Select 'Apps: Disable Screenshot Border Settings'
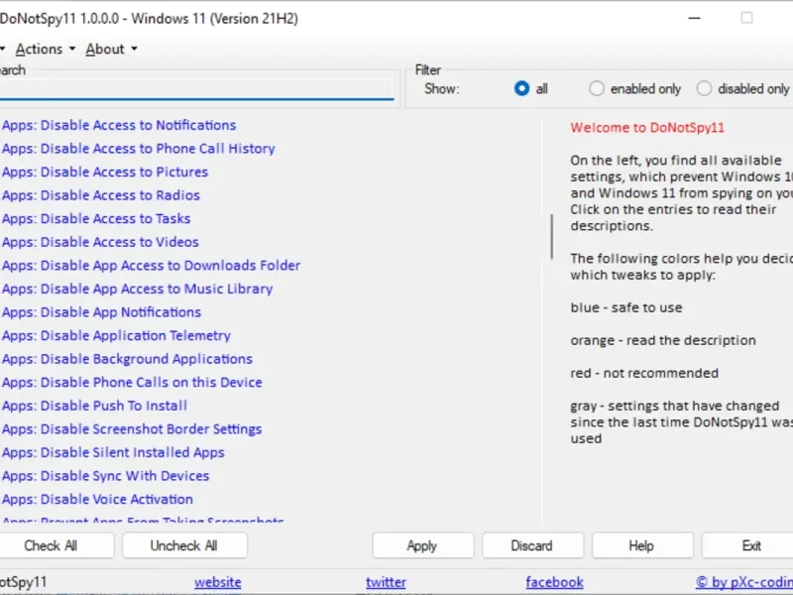The image size is (793, 595). tap(132, 428)
